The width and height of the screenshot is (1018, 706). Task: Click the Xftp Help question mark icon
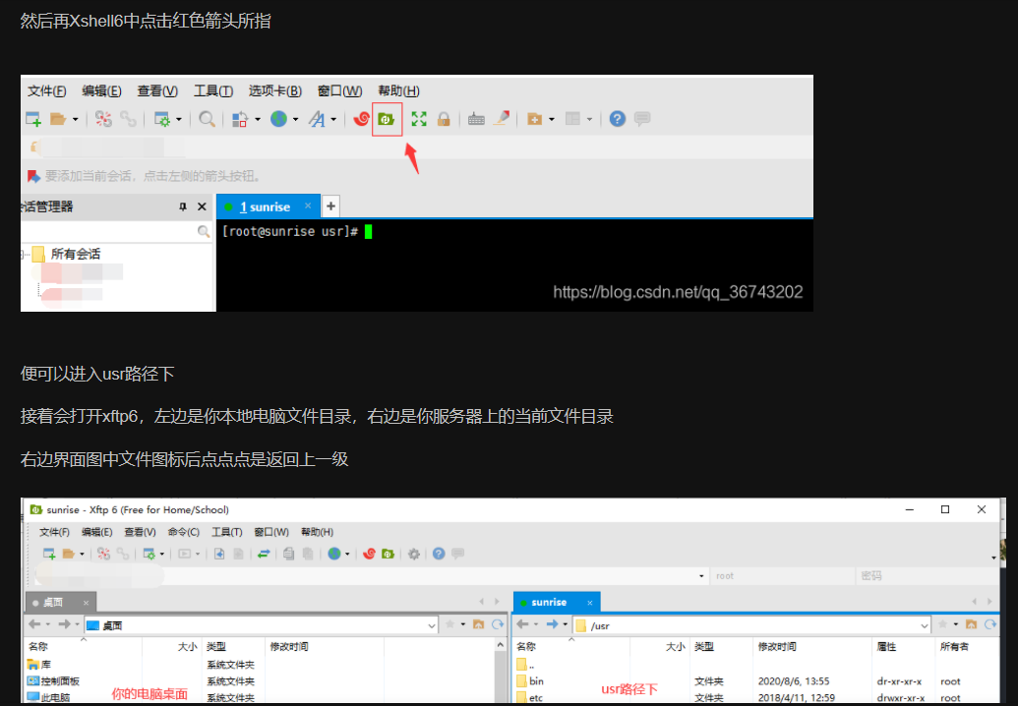439,554
